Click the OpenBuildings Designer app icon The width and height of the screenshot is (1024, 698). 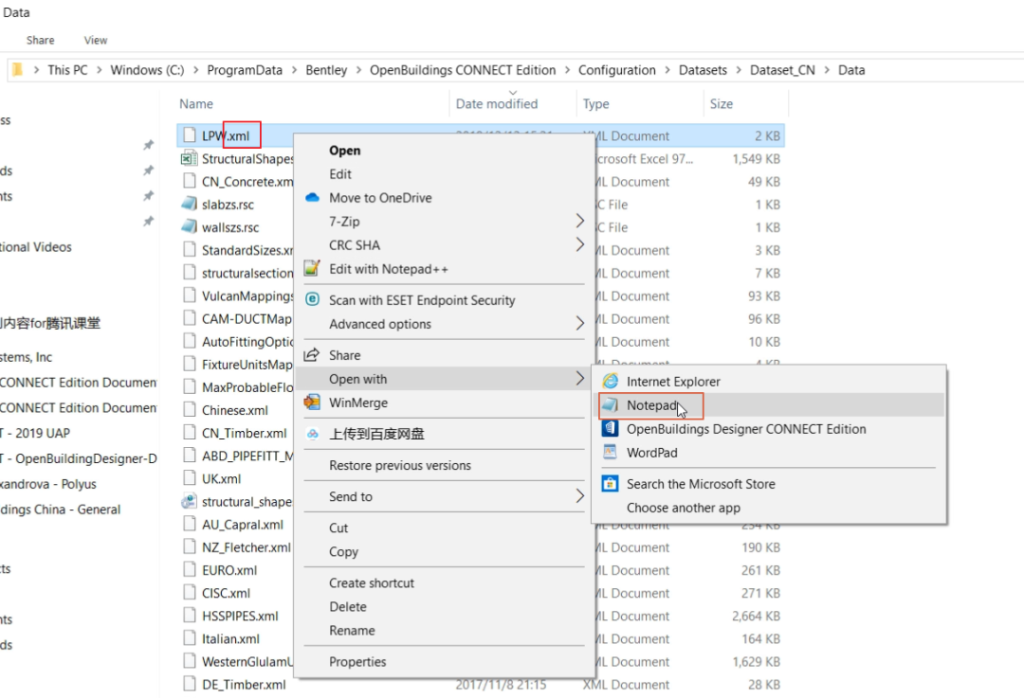coord(610,429)
